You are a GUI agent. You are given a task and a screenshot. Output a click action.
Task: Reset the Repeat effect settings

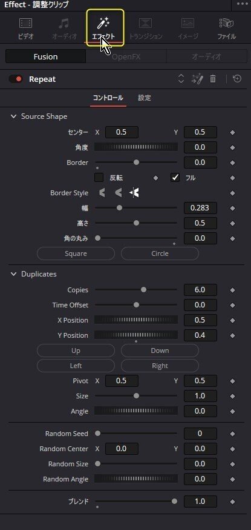237,79
